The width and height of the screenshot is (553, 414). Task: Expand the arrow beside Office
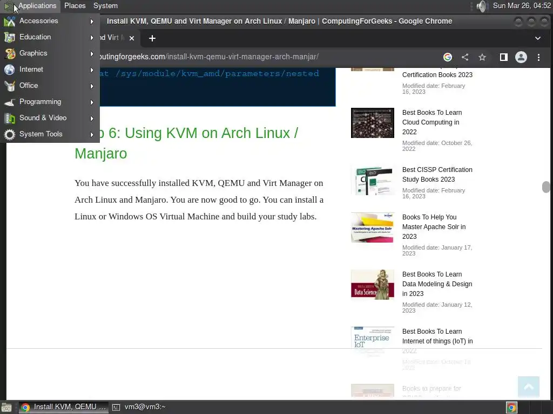click(x=92, y=86)
